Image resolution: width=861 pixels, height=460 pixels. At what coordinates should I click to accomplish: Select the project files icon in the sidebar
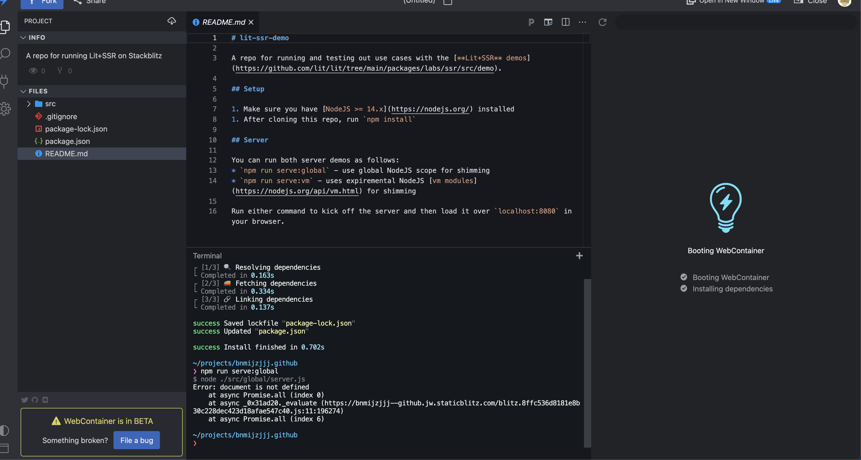point(5,27)
